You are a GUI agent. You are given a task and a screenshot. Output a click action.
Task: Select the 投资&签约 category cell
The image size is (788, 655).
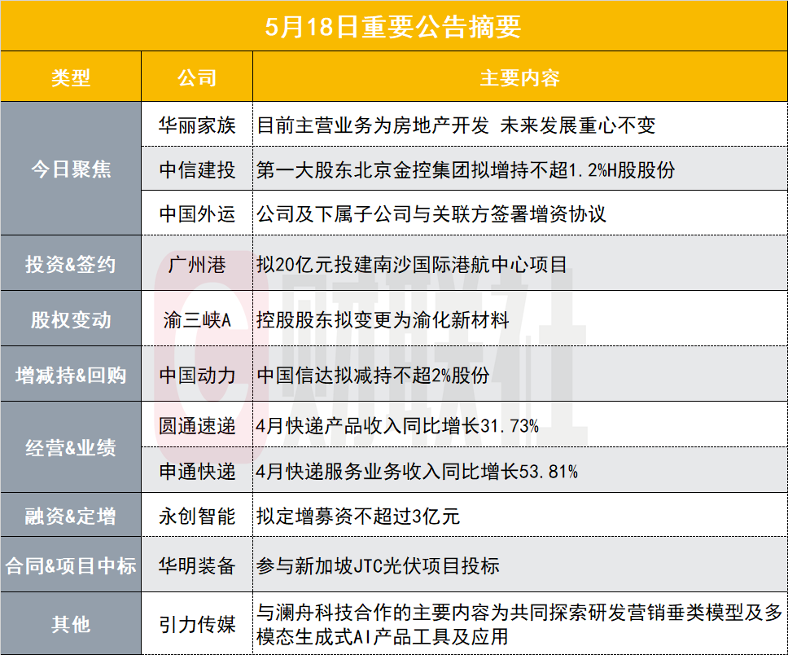point(71,264)
